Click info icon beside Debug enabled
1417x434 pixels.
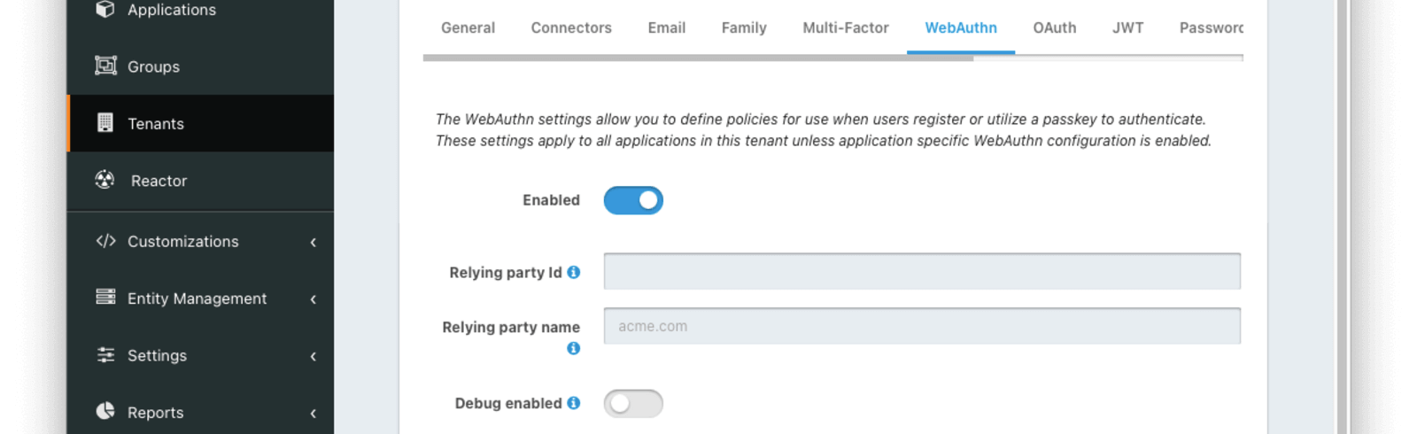point(574,403)
